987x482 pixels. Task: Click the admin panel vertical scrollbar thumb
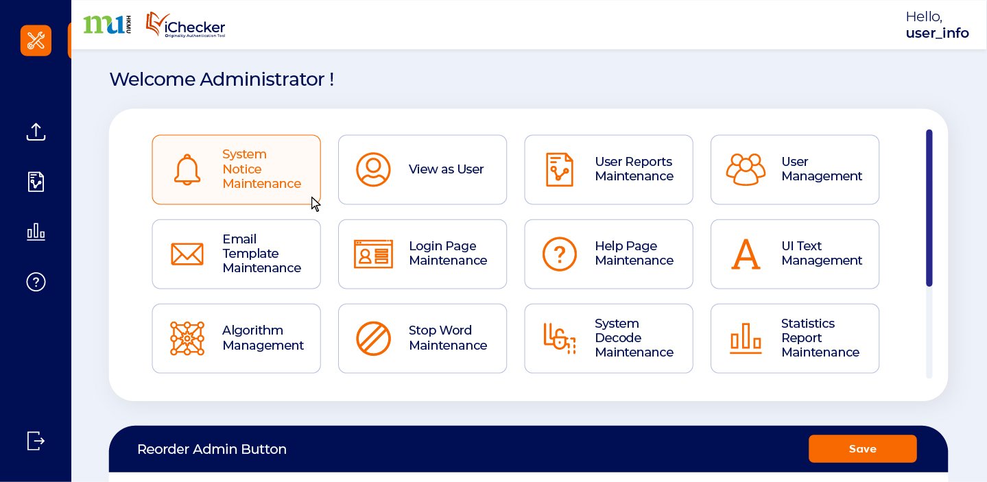tap(929, 208)
